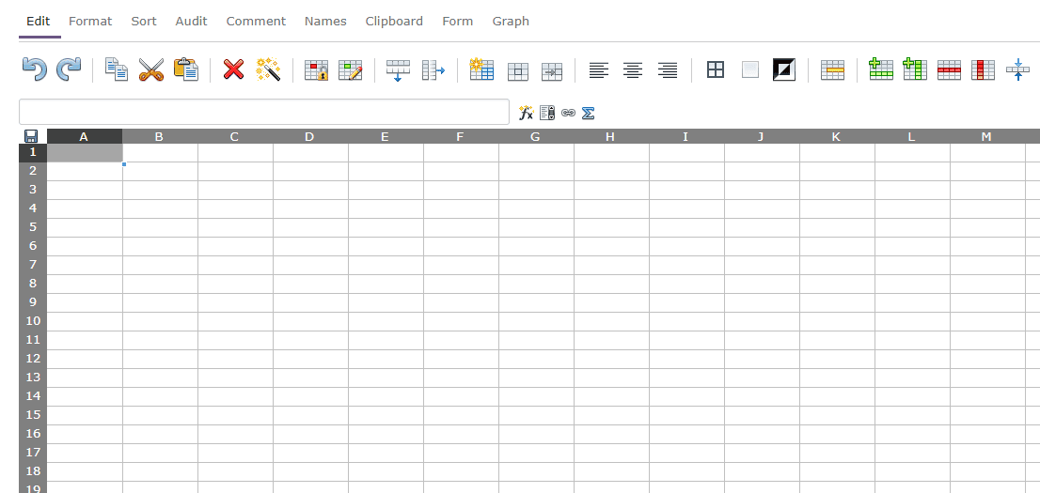1040x493 pixels.
Task: Swap colors with black-white square icon
Action: click(783, 69)
